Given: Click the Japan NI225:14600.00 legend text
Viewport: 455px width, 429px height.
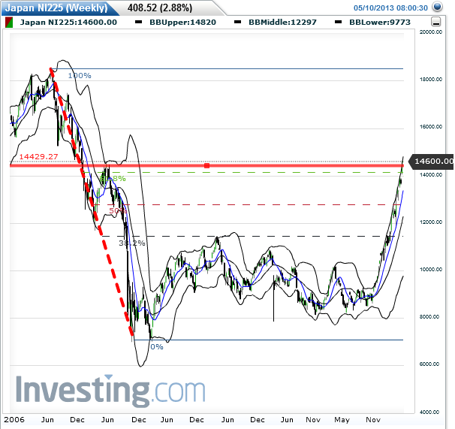Looking at the screenshot, I should coord(68,23).
